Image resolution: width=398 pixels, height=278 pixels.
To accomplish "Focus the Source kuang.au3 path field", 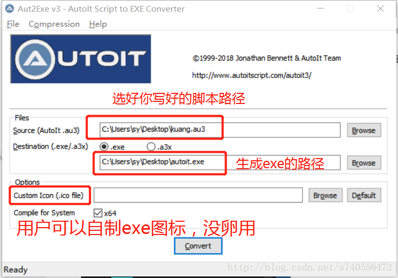I will 220,130.
